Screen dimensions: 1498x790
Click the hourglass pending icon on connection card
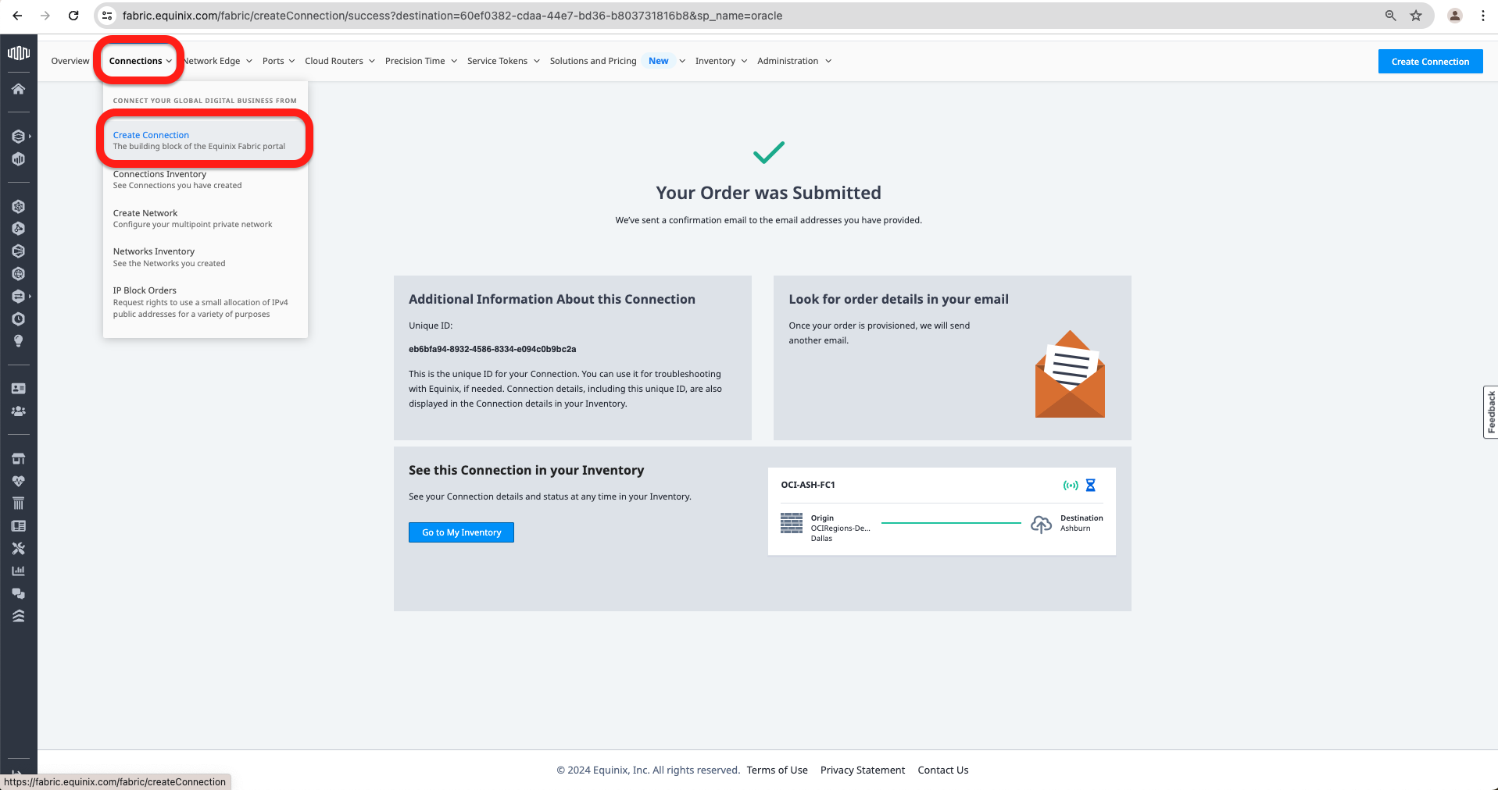[1090, 486]
